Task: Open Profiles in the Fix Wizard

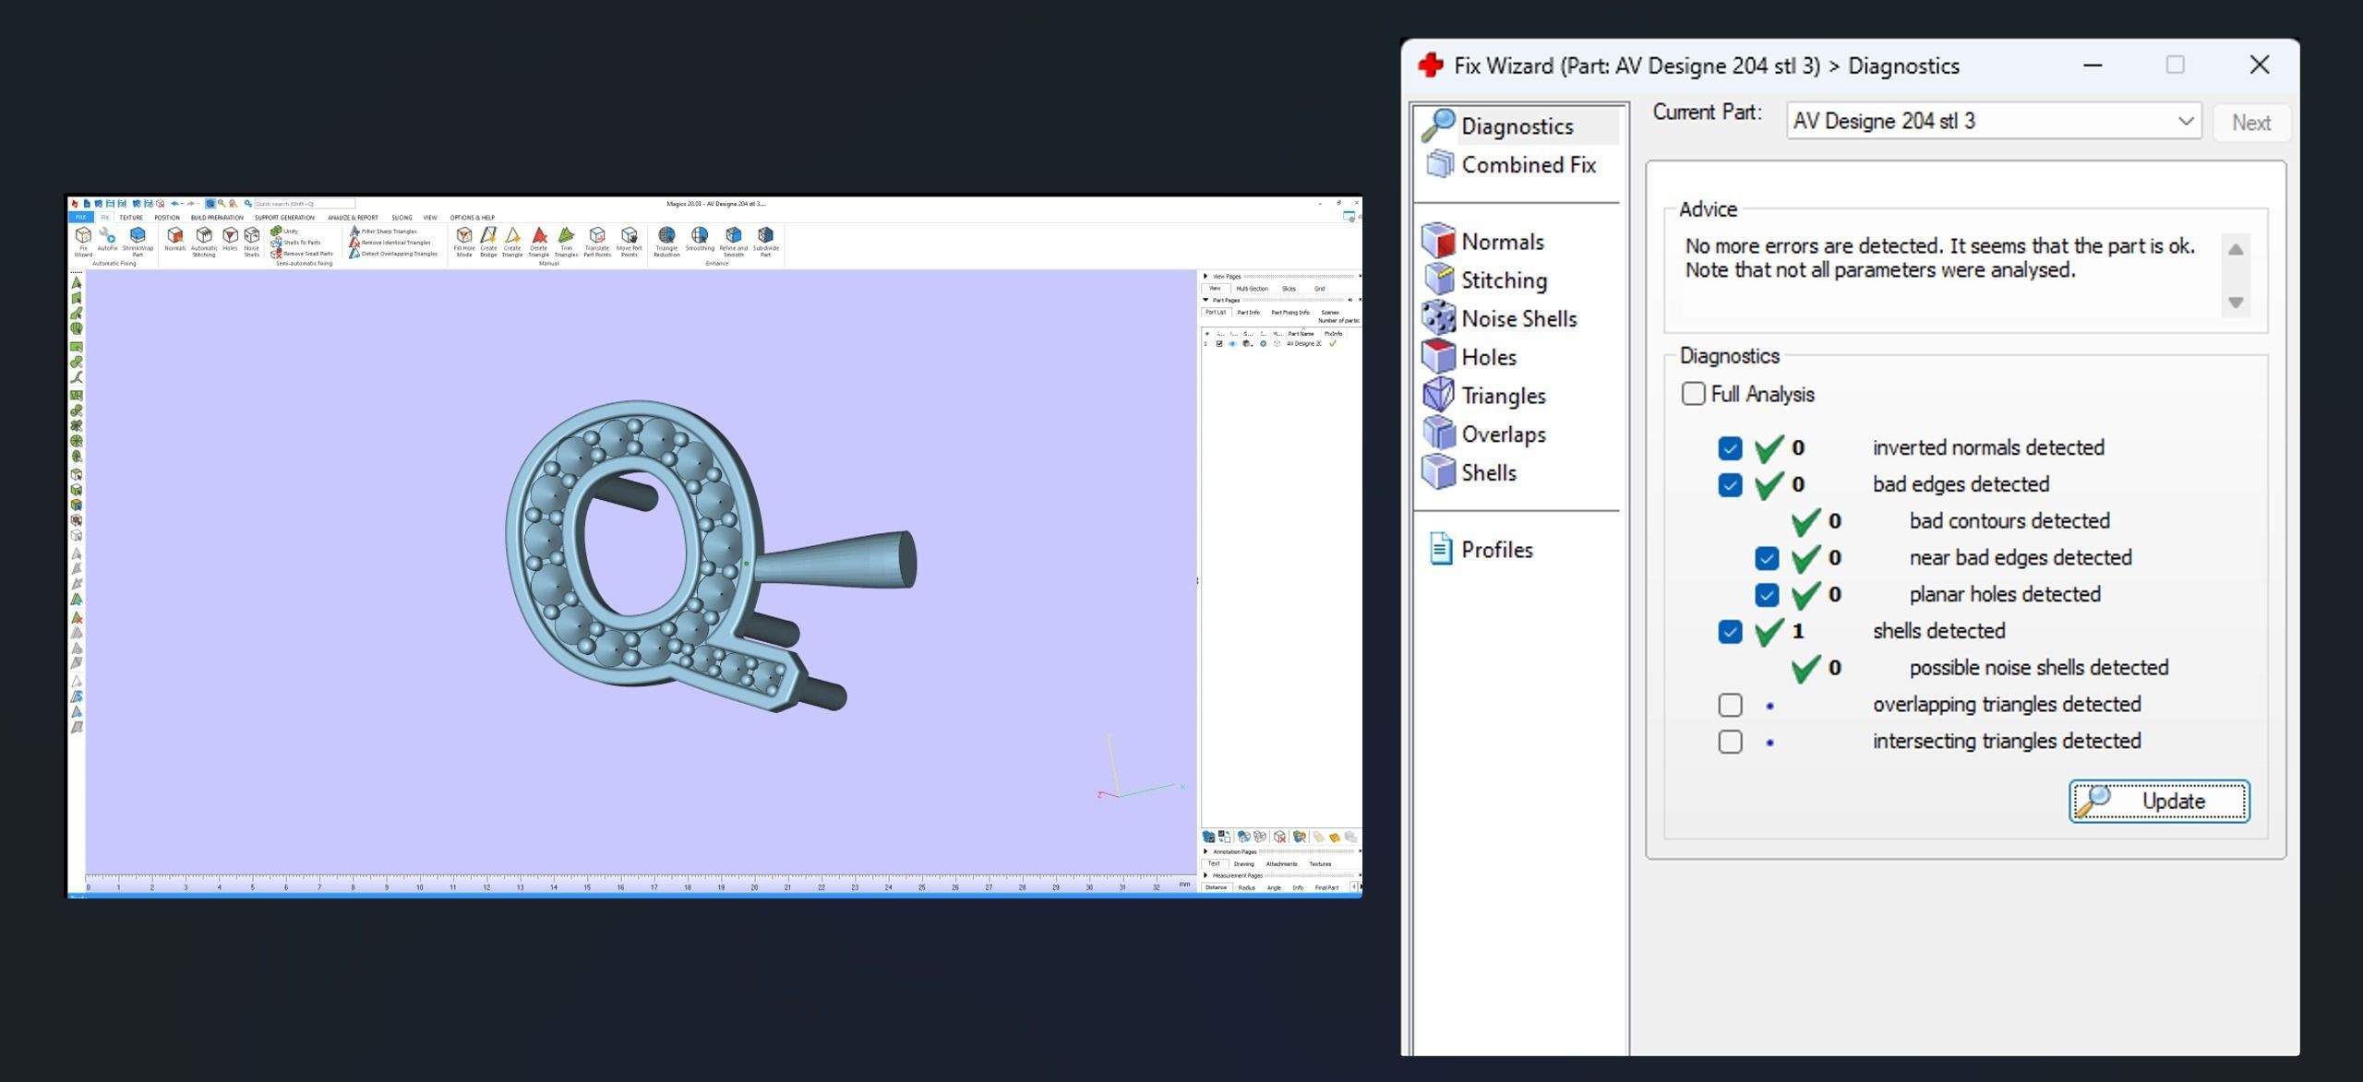Action: (x=1495, y=550)
